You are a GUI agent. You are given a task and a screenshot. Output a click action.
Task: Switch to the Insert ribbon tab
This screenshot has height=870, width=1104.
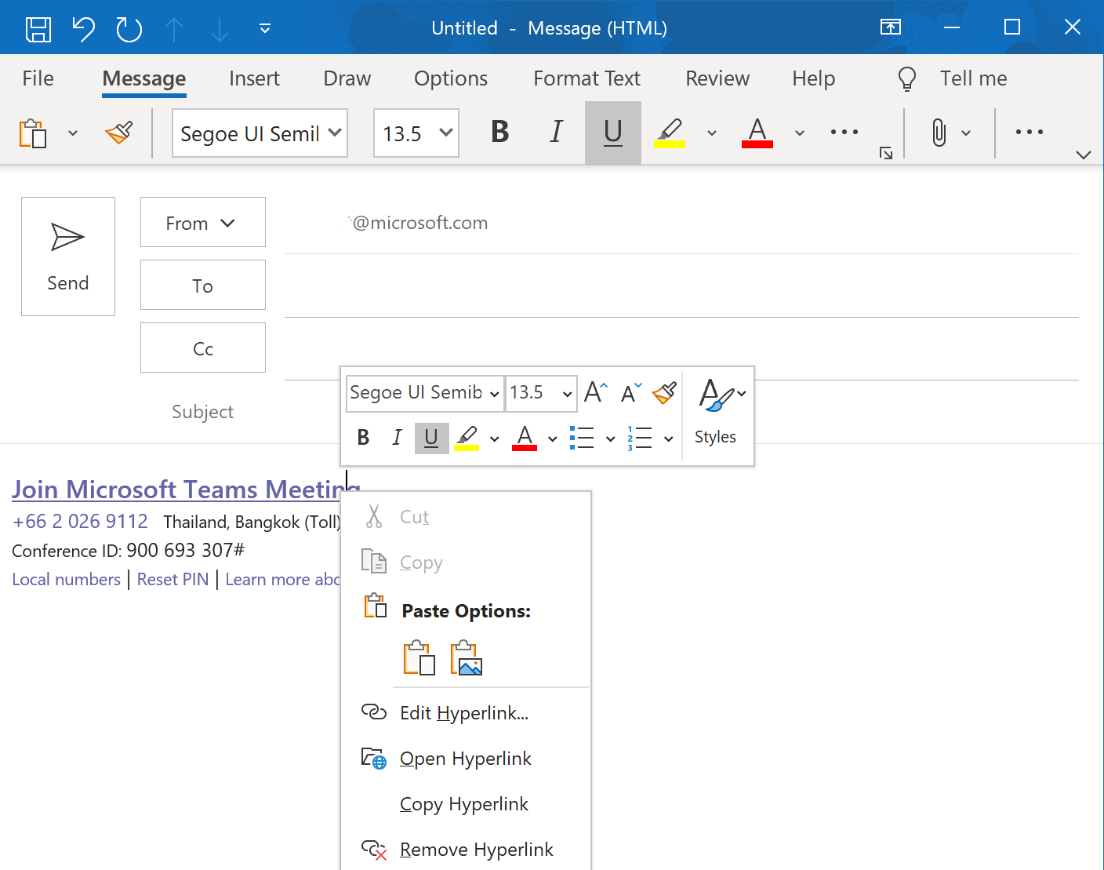(254, 78)
